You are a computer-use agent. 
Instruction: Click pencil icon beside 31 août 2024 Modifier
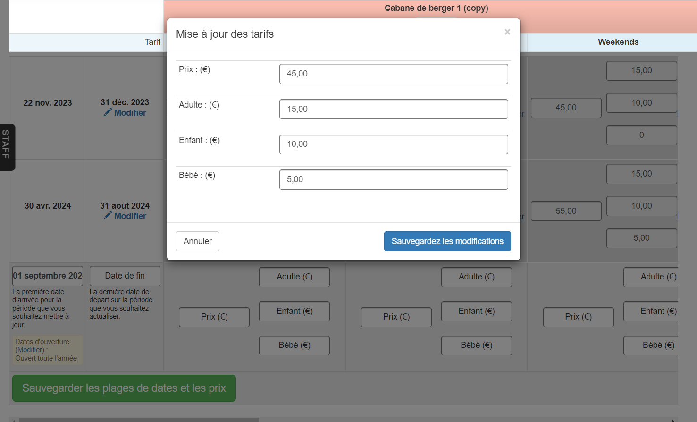[x=108, y=215]
